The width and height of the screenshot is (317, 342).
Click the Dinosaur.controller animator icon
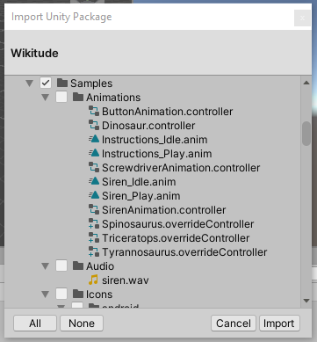(x=94, y=126)
